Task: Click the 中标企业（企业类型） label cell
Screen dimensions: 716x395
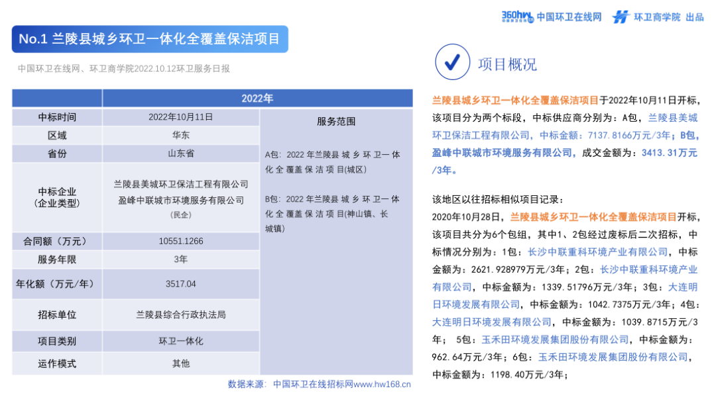Action: (x=57, y=197)
